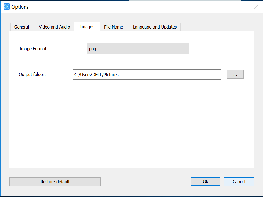Select the Images tab
The width and height of the screenshot is (263, 197).
coord(87,27)
